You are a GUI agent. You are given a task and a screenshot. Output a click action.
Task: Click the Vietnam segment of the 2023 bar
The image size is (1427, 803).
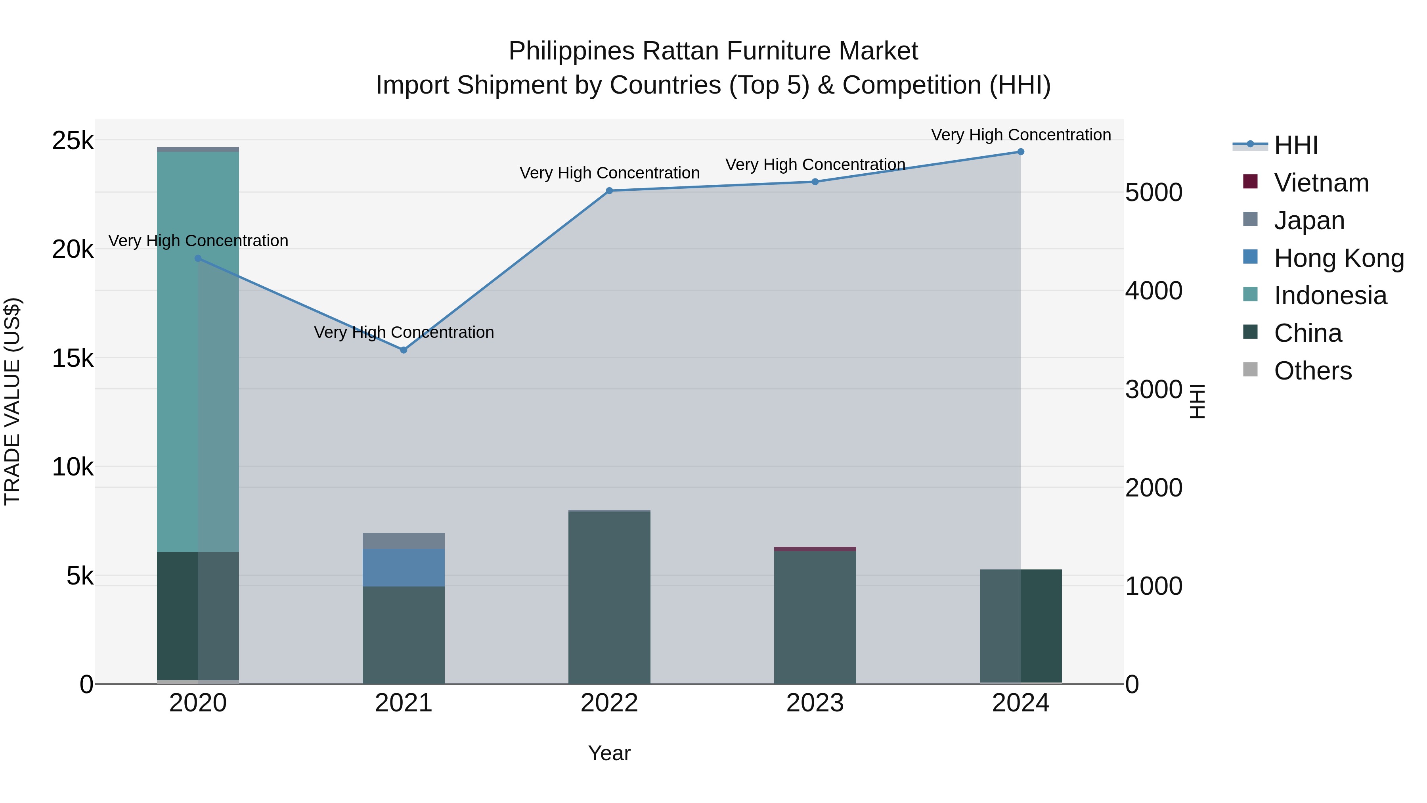click(x=815, y=549)
